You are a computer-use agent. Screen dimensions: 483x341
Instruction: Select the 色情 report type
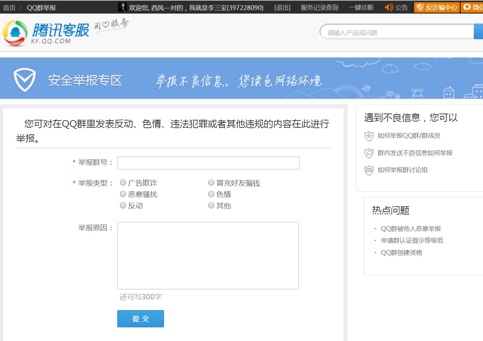(x=211, y=194)
